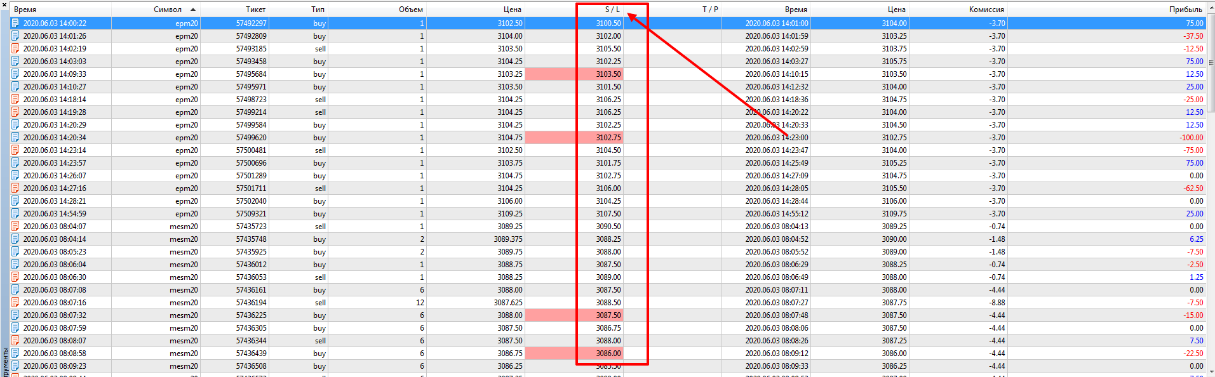Click the order icon for ticket 57502040

pos(16,201)
